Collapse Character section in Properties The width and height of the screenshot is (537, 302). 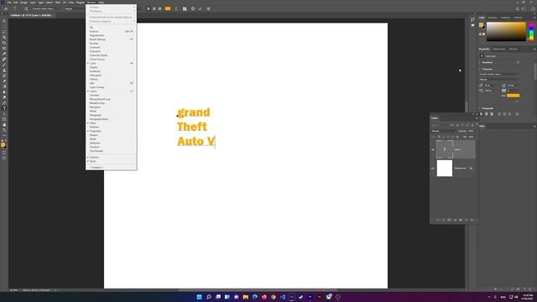[x=480, y=69]
